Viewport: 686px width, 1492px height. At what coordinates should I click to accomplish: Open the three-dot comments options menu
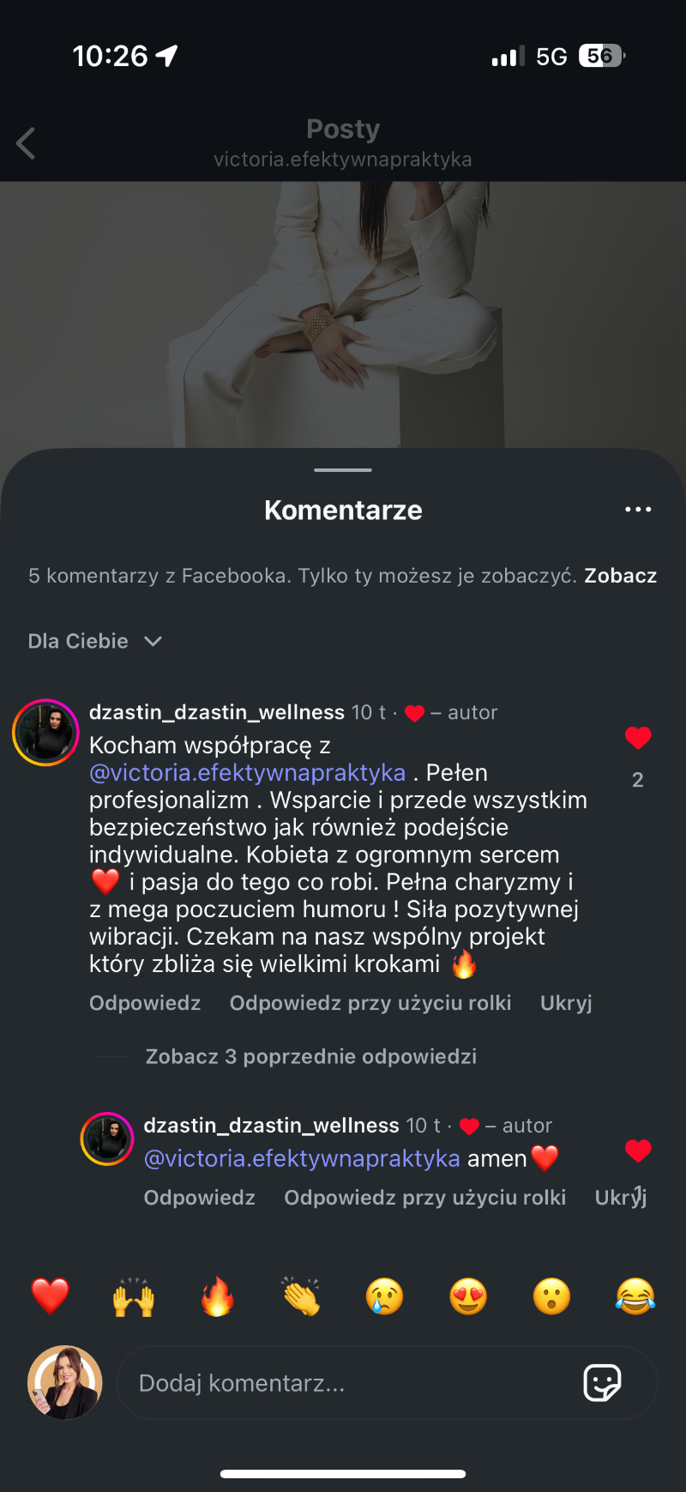pyautogui.click(x=638, y=510)
